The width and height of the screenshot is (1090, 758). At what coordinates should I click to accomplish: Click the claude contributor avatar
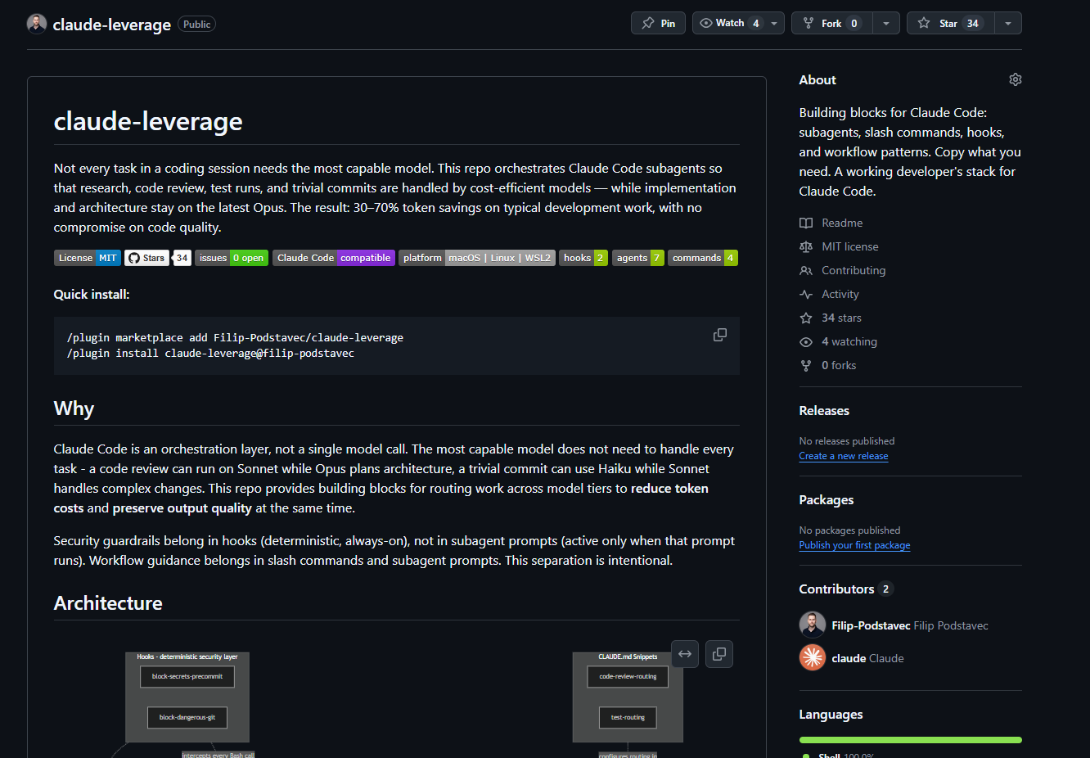pos(813,657)
